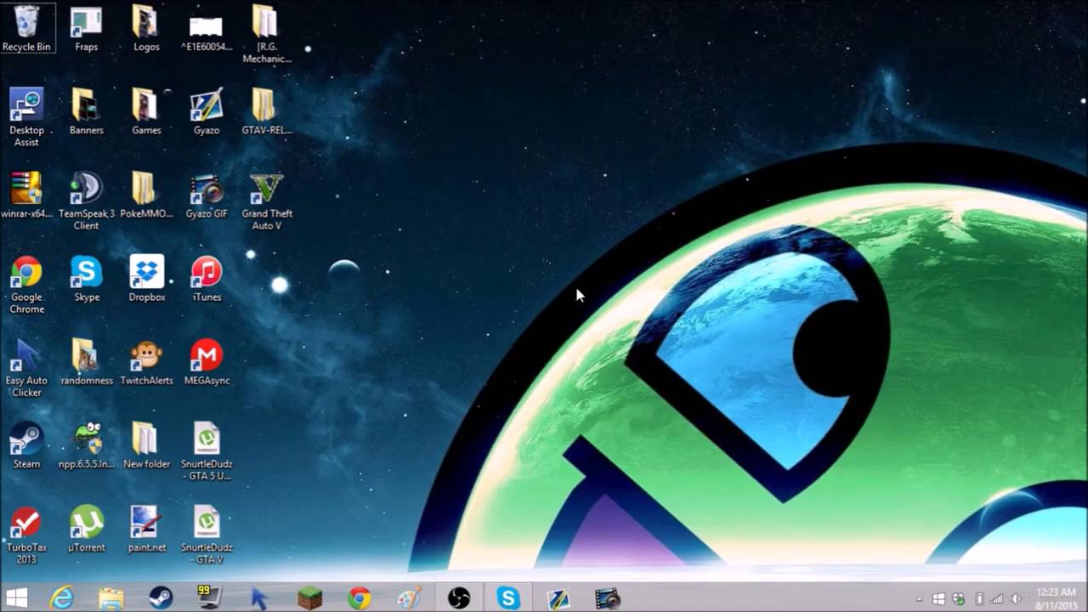Click the Windows flag tray icon
Viewport: 1088px width, 612px height.
[x=938, y=599]
